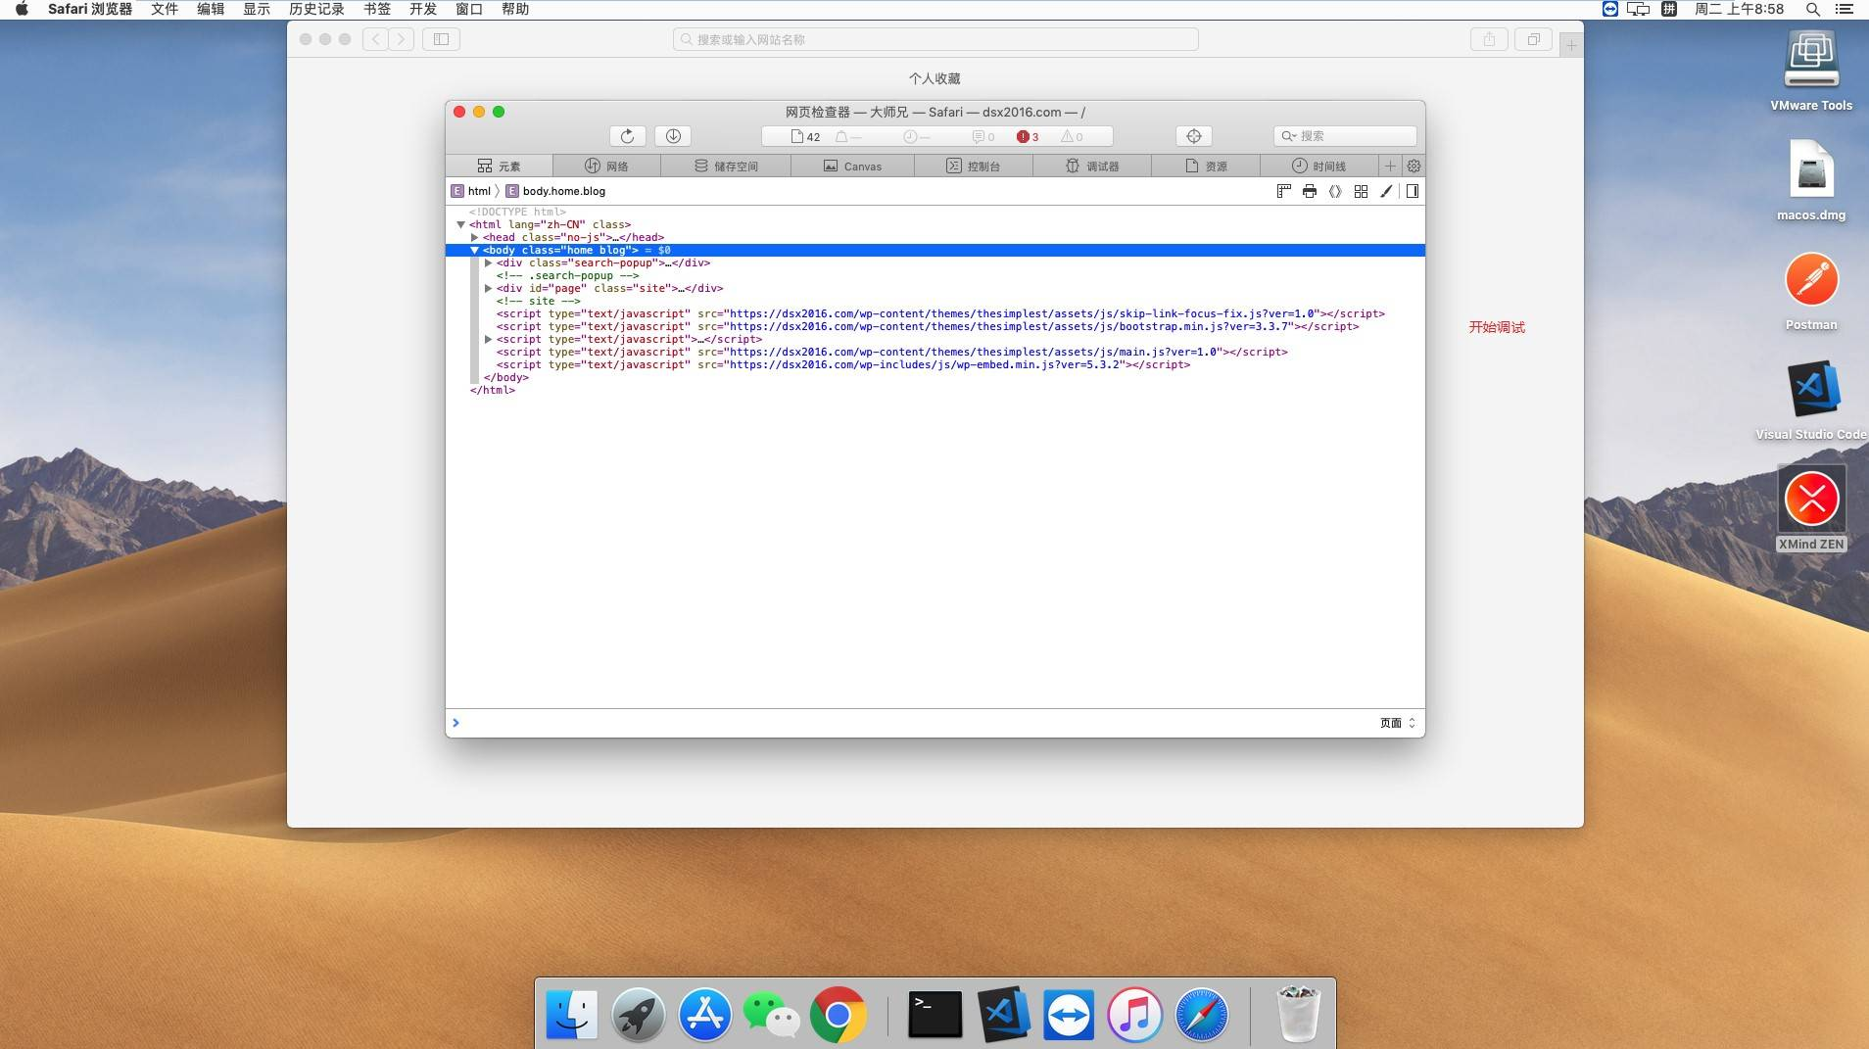Expand the div id="page" node
1869x1049 pixels.
pyautogui.click(x=488, y=288)
